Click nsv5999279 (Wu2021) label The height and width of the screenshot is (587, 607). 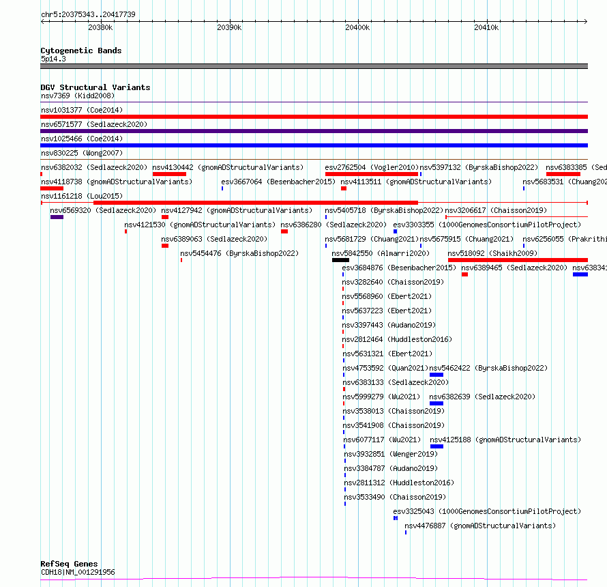click(382, 397)
